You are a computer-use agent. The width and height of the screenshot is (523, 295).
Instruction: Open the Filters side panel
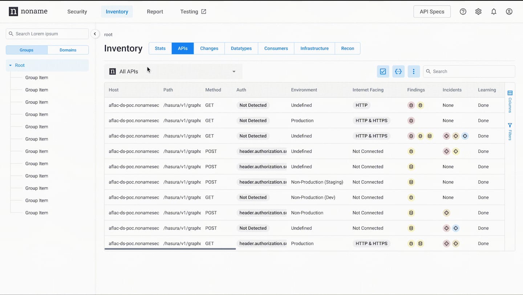pos(510,131)
